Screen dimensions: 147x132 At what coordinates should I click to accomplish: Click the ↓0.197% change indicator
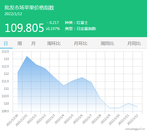53,29
